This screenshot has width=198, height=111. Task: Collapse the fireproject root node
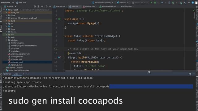(4, 10)
